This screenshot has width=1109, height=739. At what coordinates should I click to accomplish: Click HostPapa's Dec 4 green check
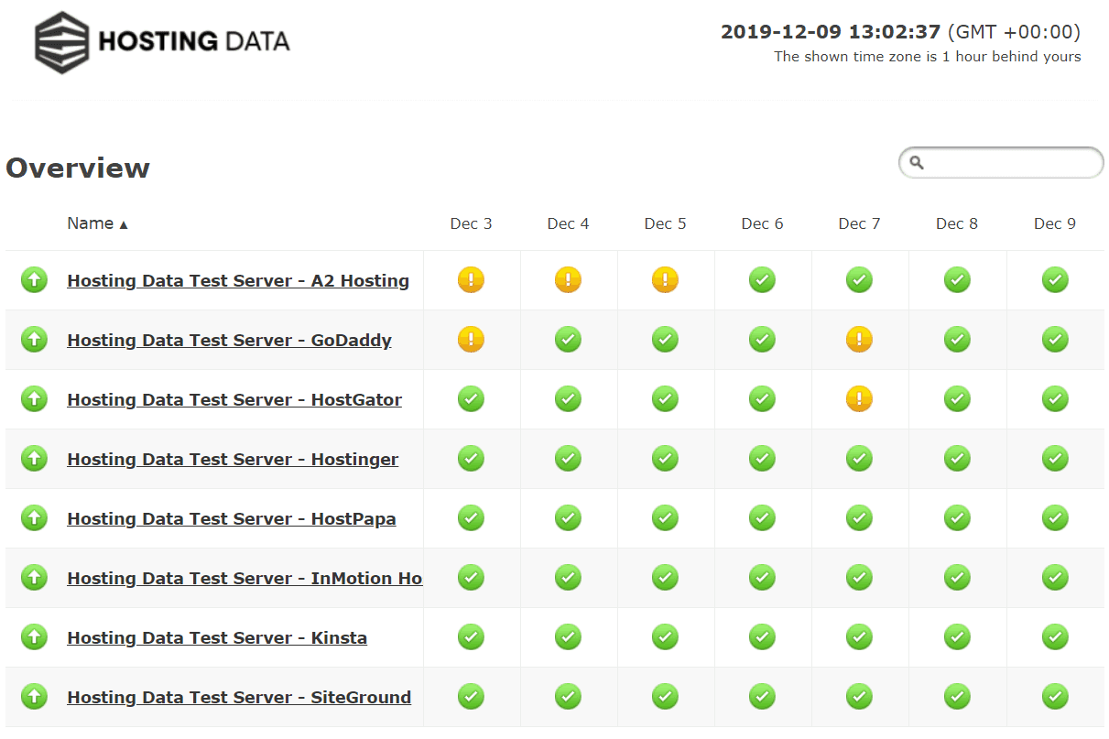point(568,518)
